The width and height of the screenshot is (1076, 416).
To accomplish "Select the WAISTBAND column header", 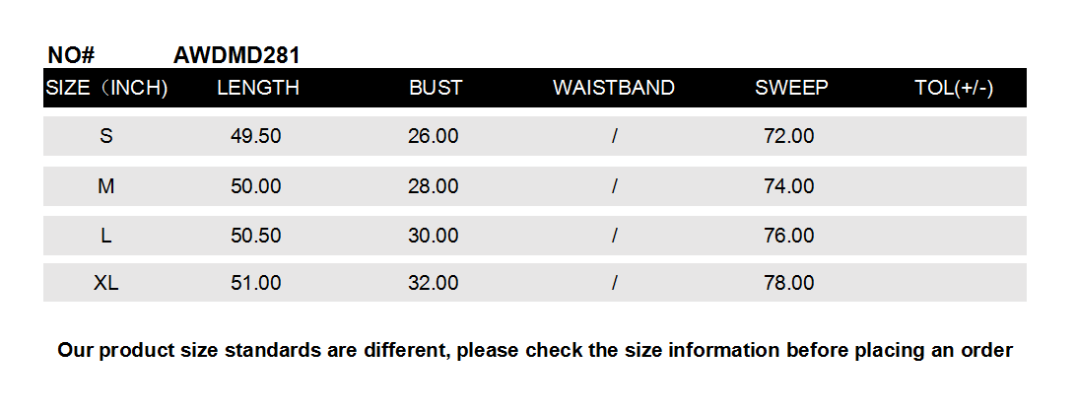I will (613, 88).
